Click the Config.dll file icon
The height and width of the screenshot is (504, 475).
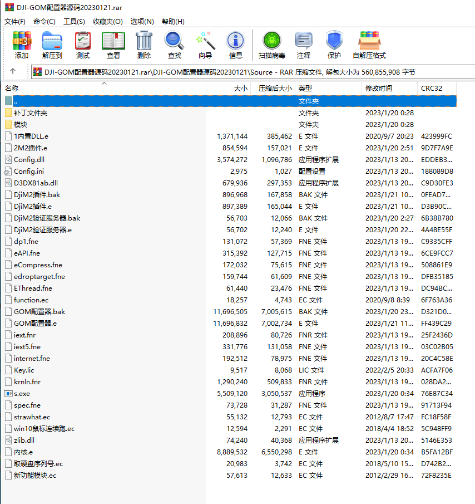pos(8,159)
